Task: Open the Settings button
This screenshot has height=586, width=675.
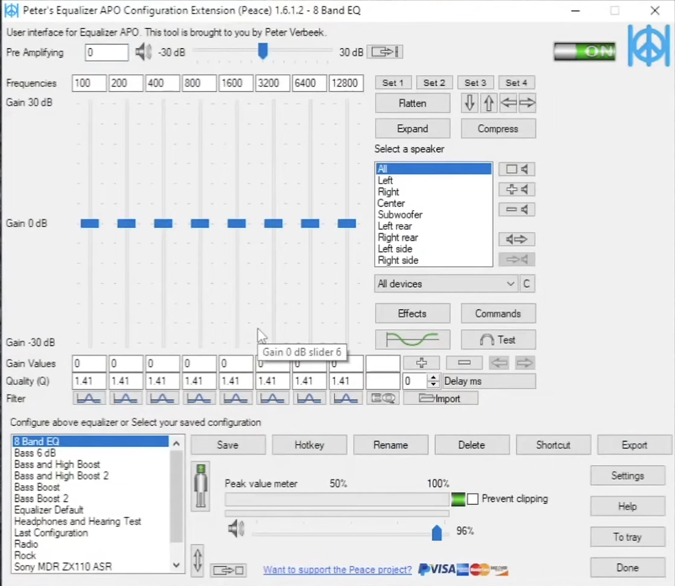Action: [x=628, y=475]
